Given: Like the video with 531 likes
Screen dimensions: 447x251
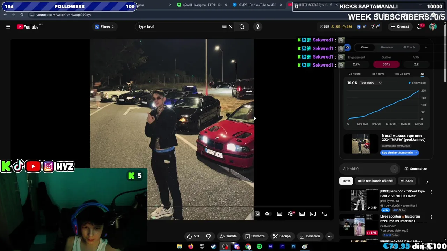Looking at the screenshot, I should coord(193,236).
